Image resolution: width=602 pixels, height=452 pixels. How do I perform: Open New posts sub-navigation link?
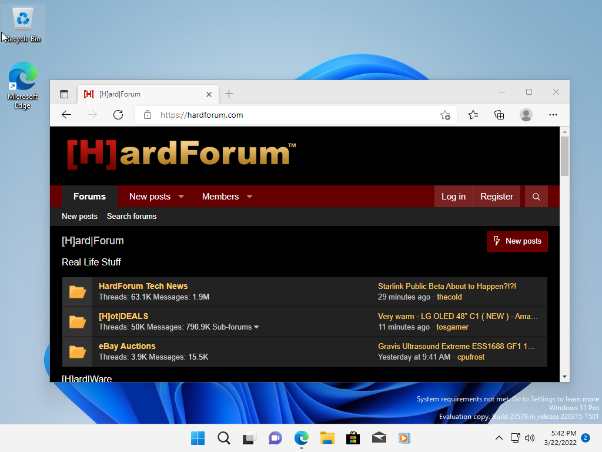[79, 217]
